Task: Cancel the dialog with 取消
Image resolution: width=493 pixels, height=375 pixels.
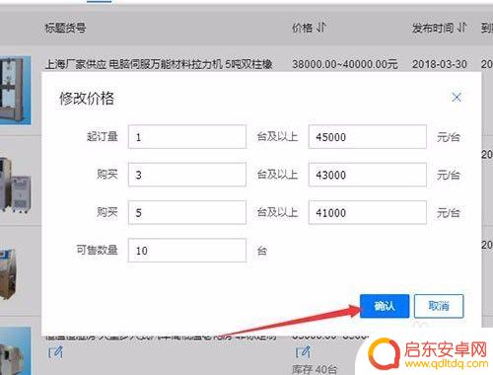Action: [x=439, y=306]
